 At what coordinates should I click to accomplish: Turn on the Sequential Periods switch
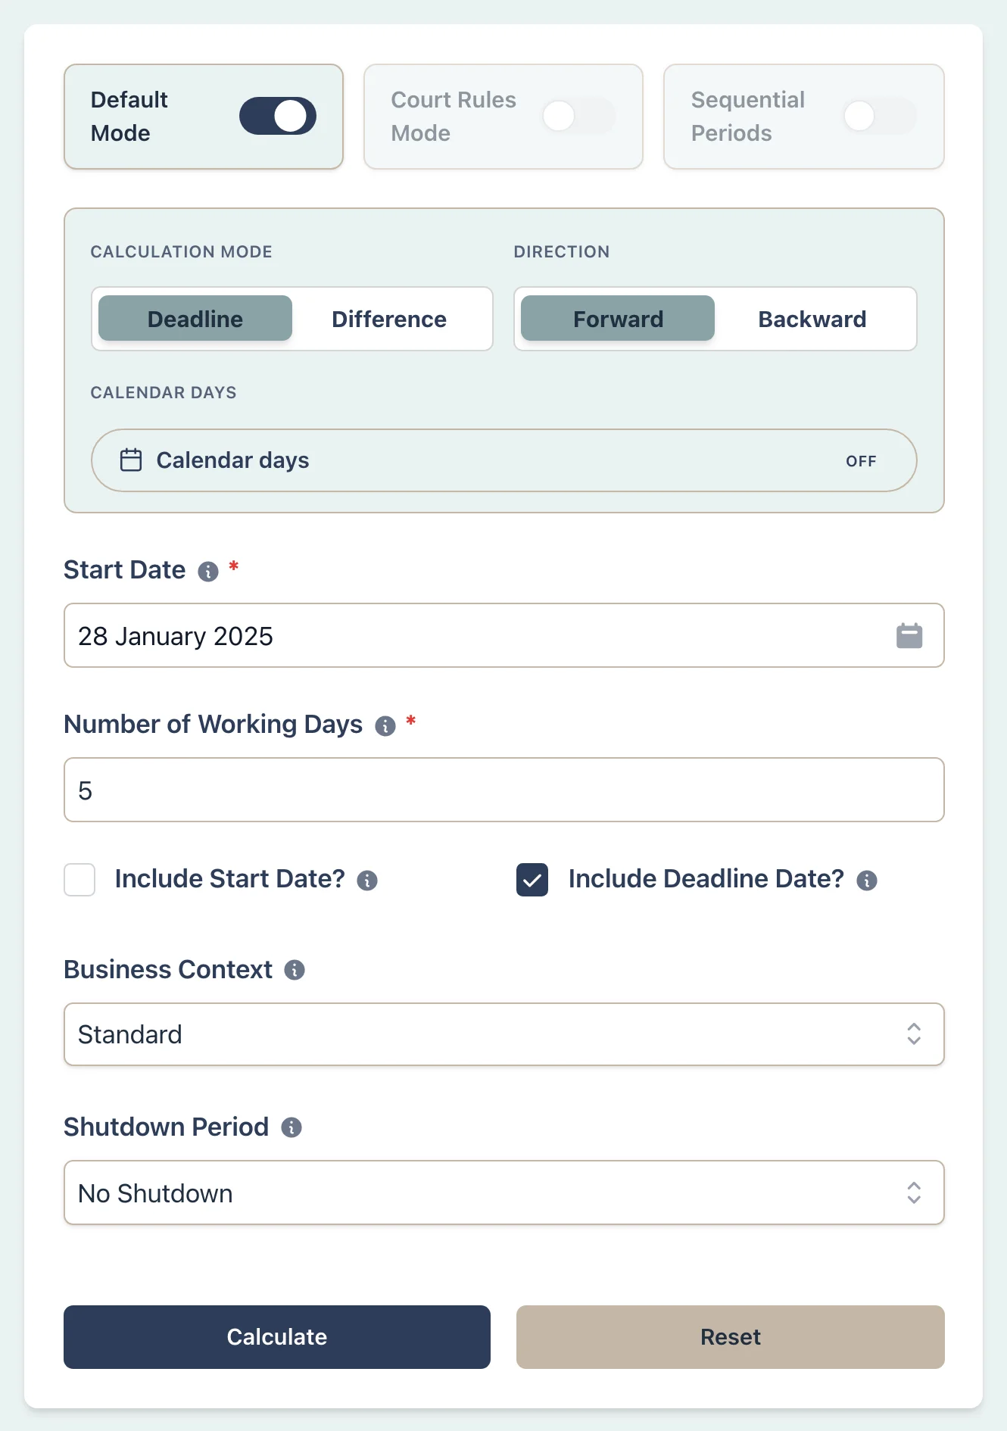pos(878,115)
